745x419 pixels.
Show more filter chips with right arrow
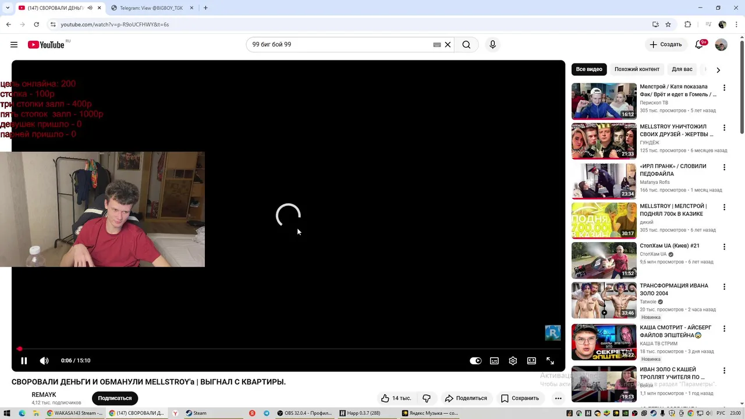[x=718, y=70]
